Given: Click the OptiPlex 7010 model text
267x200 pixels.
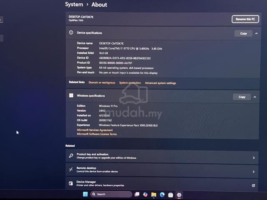Looking at the screenshot, I should (x=76, y=20).
